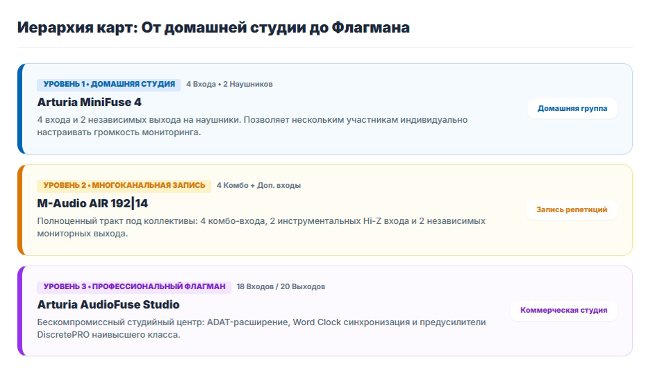Click the 'Домашняя группа' pill button
The width and height of the screenshot is (653, 373).
pyautogui.click(x=572, y=109)
